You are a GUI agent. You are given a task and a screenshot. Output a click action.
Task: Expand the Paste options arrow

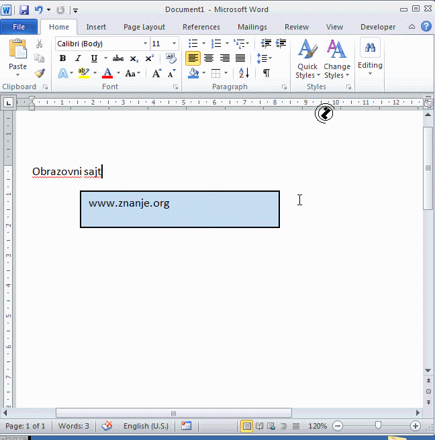pos(18,75)
